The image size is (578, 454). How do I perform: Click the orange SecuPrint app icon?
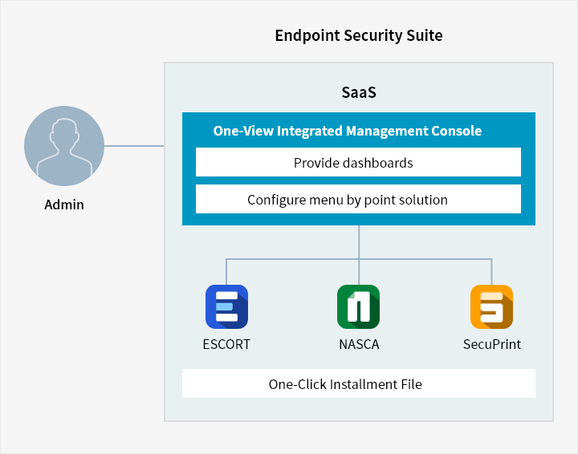[x=491, y=306]
